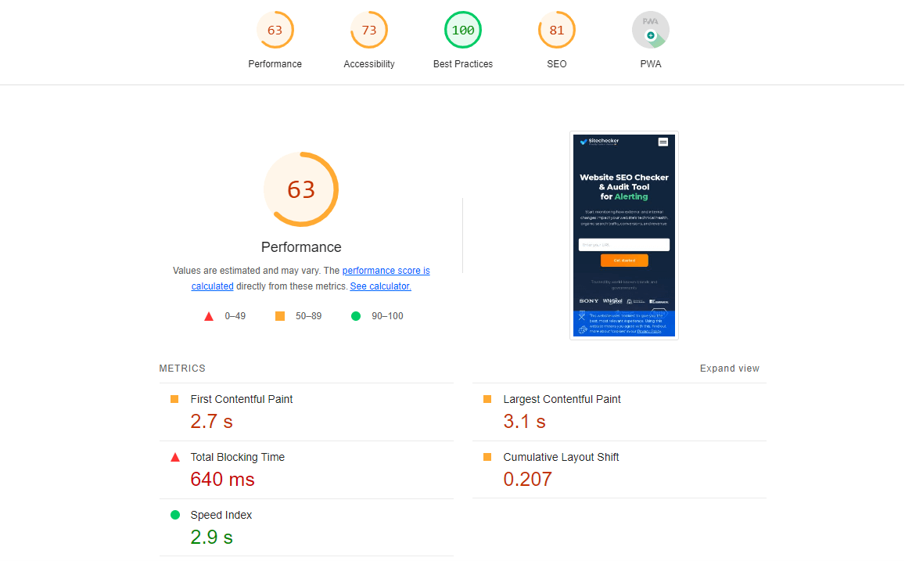
Task: Jump to Performance score gauge 63
Action: coord(275,30)
